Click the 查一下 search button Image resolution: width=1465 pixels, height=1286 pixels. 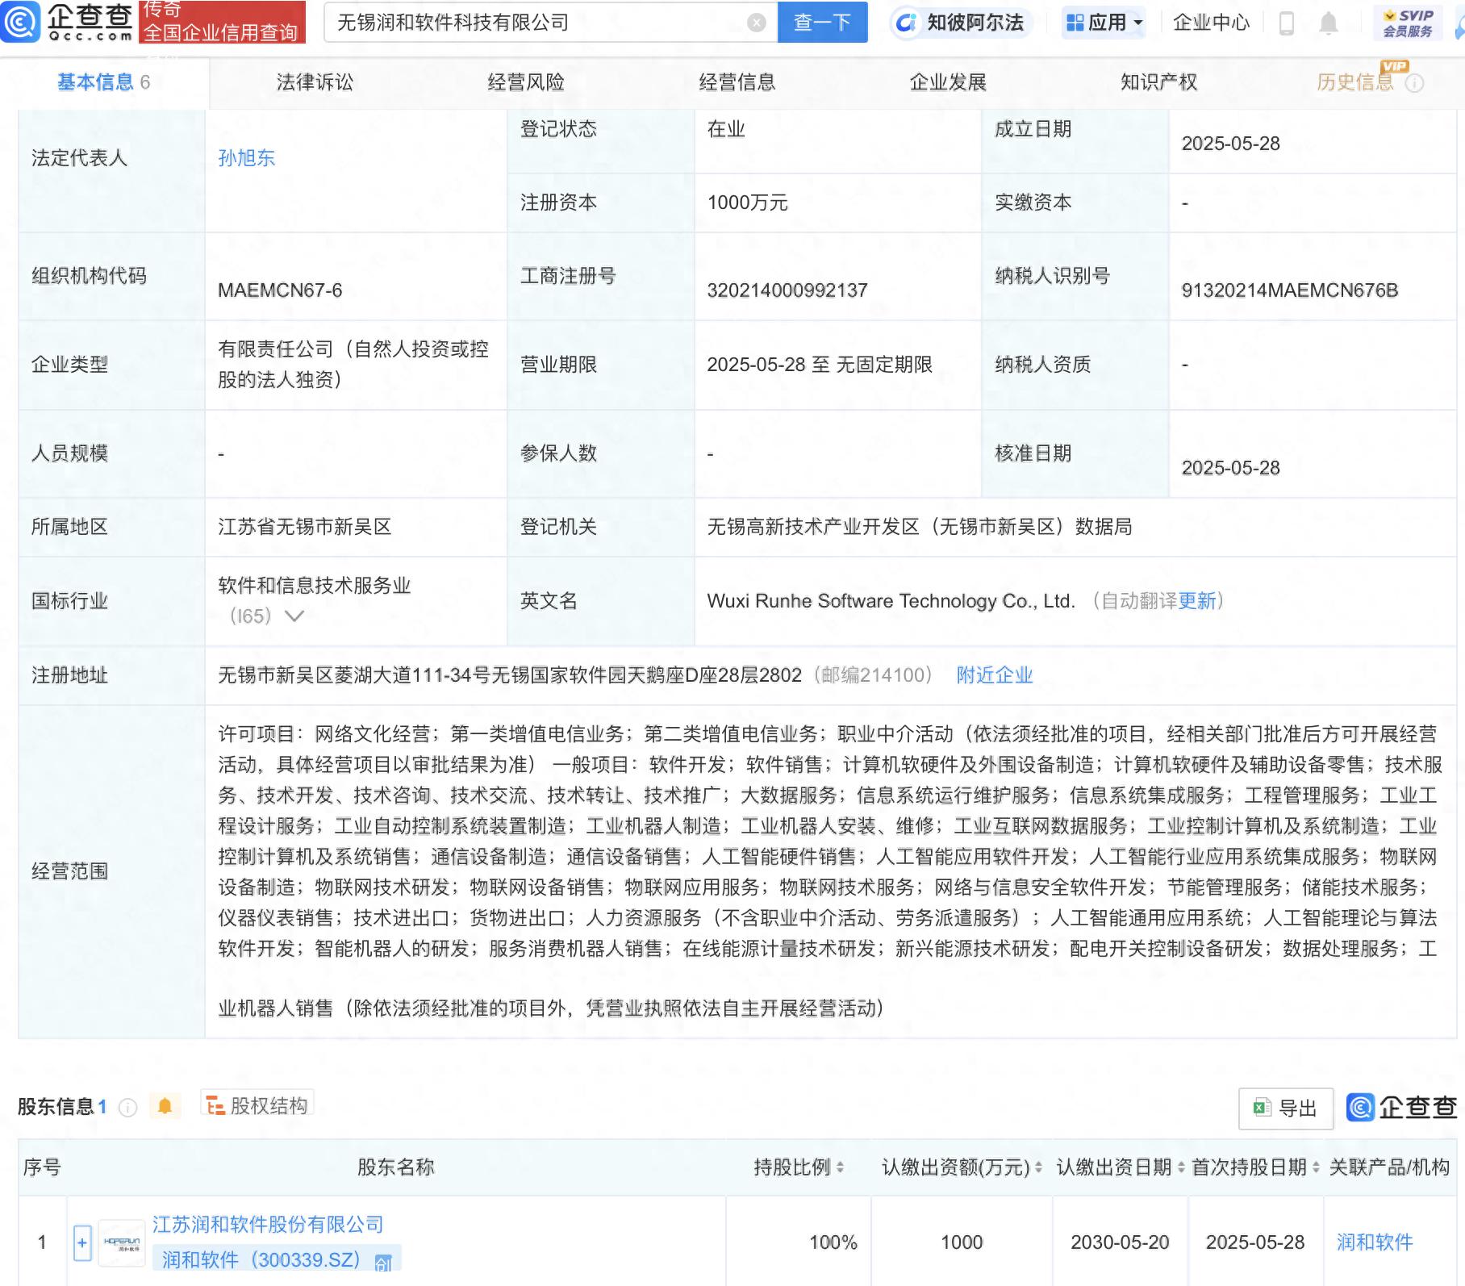(x=822, y=23)
